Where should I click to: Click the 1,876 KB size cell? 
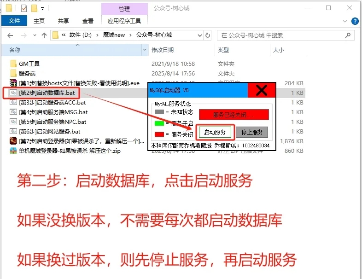(x=292, y=141)
